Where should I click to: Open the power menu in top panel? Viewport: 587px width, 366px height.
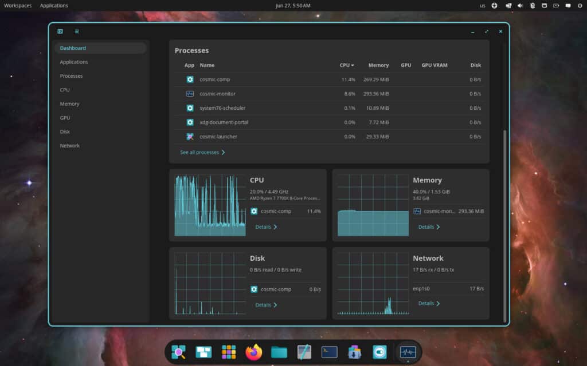point(580,6)
